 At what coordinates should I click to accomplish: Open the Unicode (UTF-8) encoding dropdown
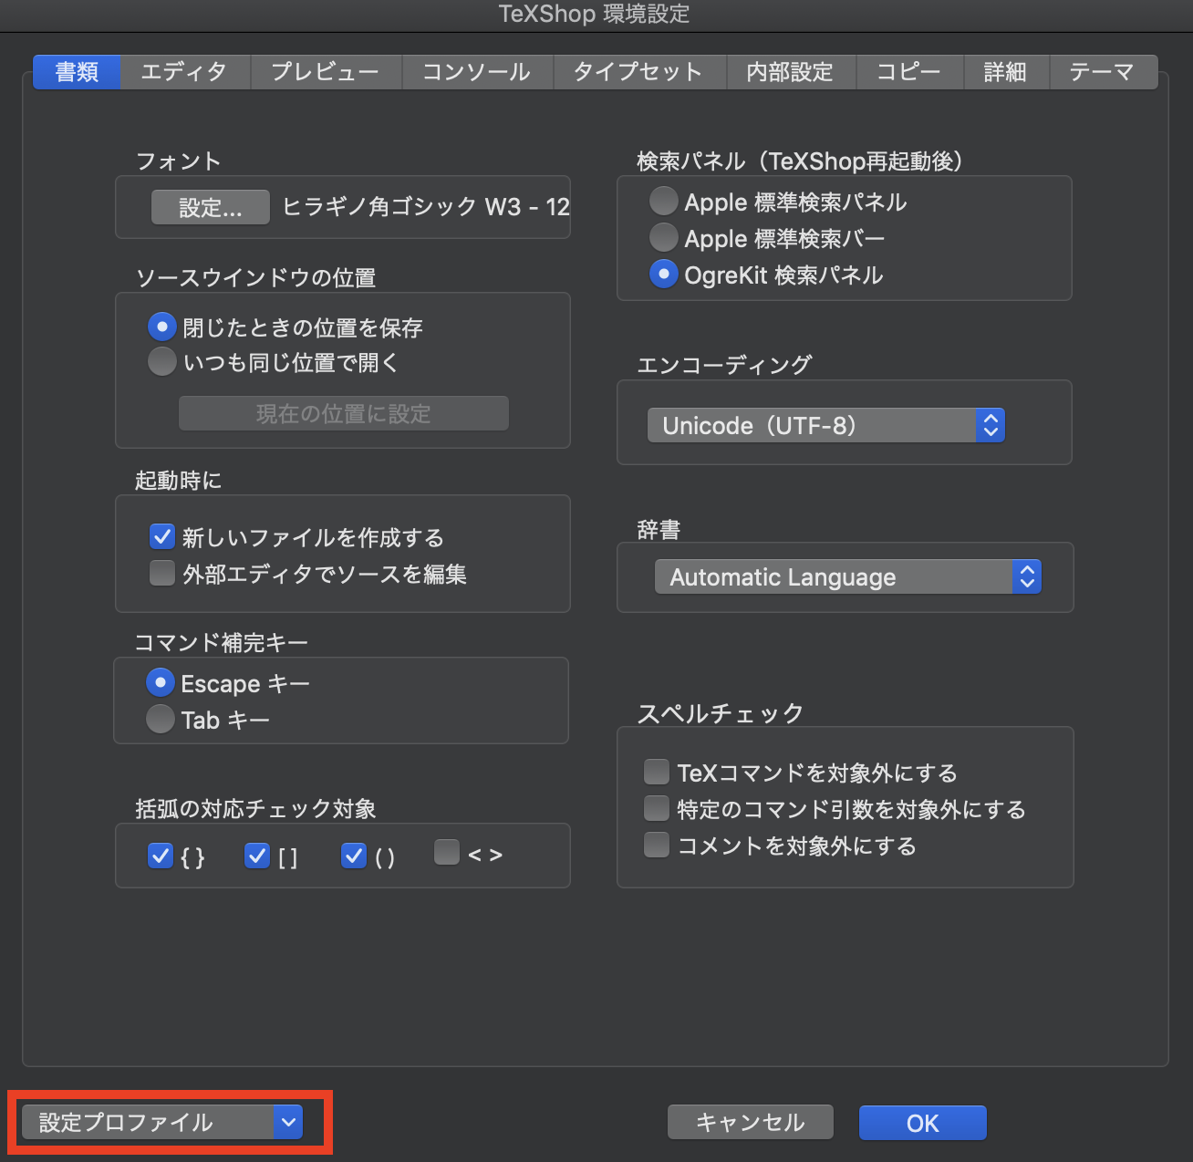[x=826, y=425]
